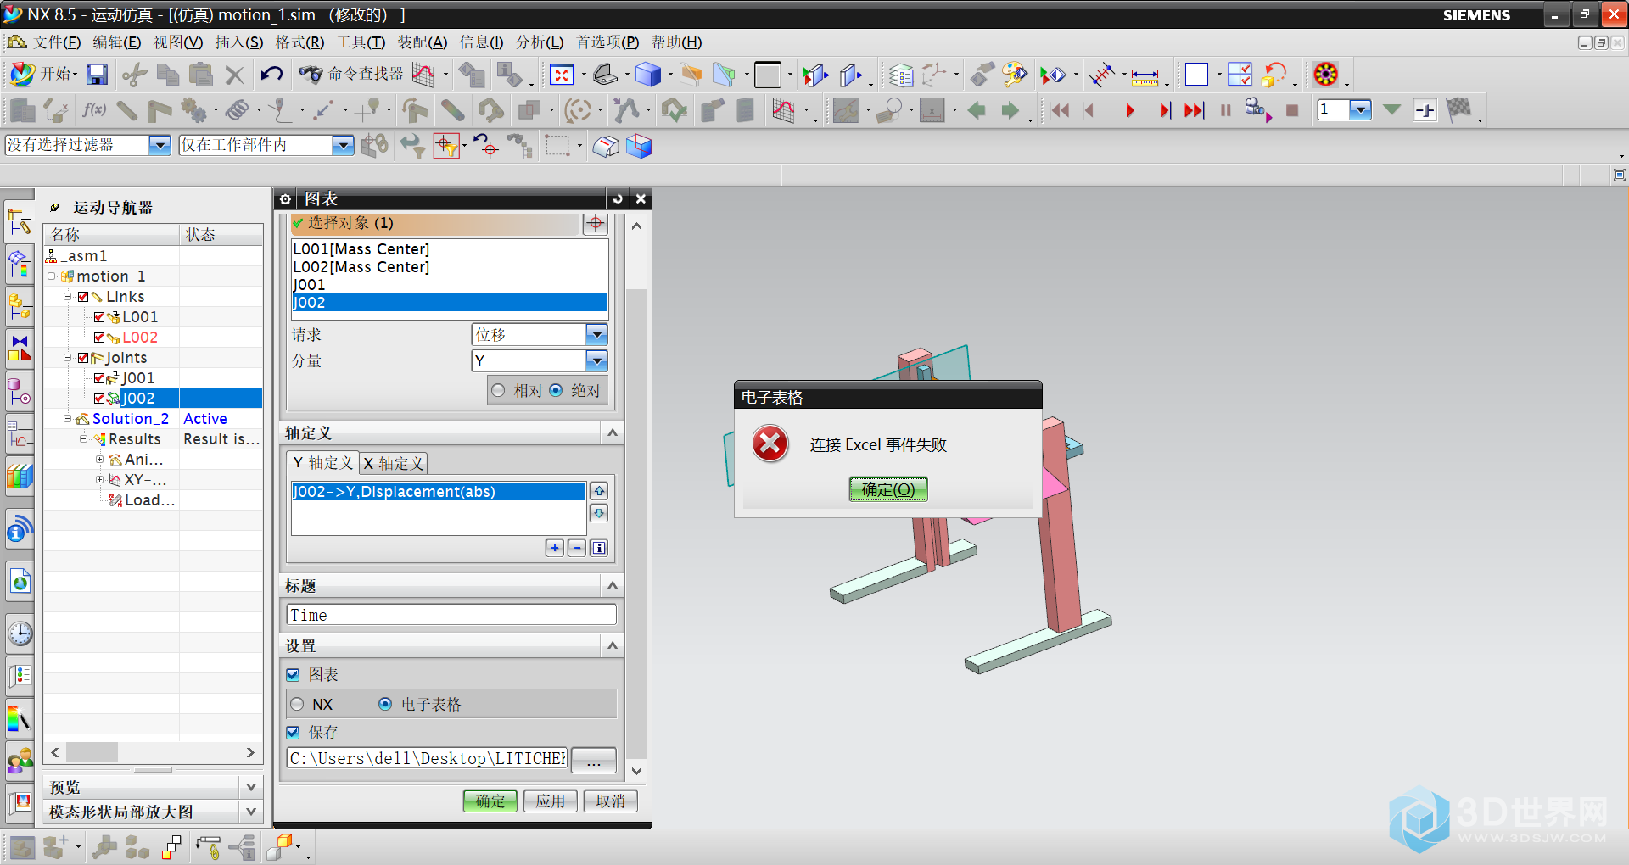This screenshot has width=1629, height=865.
Task: Click the chart dialog vertical scrollbar
Action: pyautogui.click(x=636, y=524)
